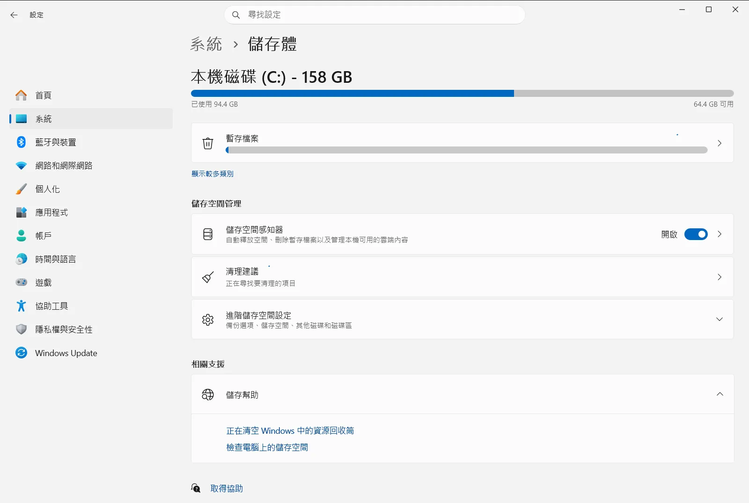Collapse the 儲存幫助 section

[x=720, y=394]
